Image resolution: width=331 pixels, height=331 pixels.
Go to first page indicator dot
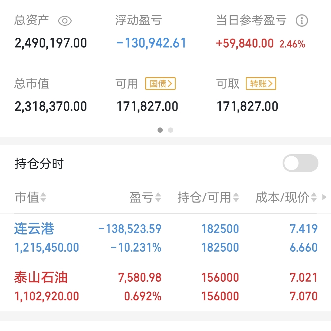(160, 130)
